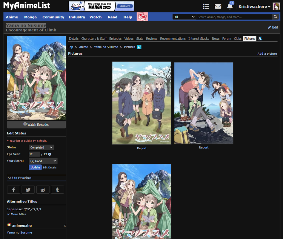Share on Tumblr
Screen dimensions: 283x239
pos(57,190)
